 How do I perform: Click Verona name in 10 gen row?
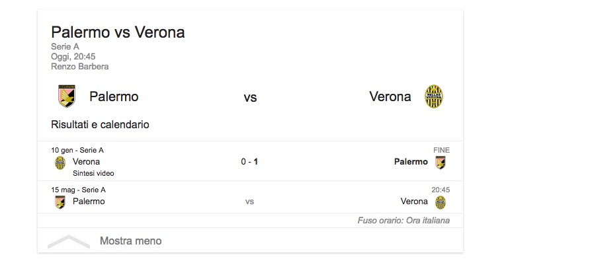point(86,162)
